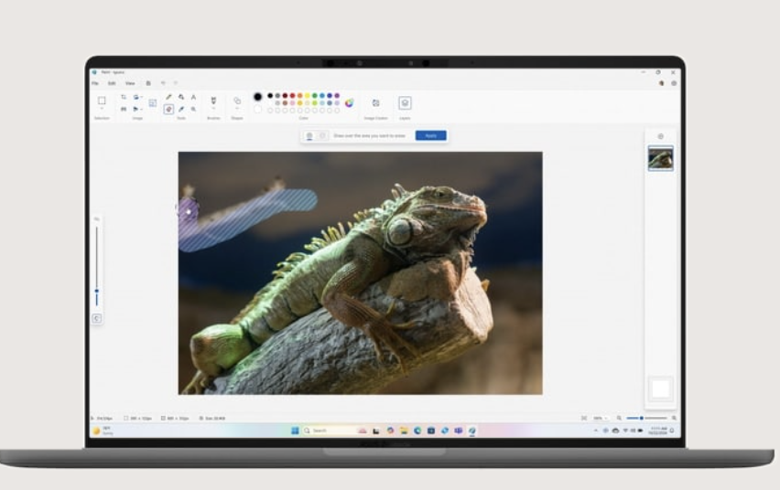The height and width of the screenshot is (490, 780).
Task: Choose the Fill bucket tool
Action: (181, 97)
